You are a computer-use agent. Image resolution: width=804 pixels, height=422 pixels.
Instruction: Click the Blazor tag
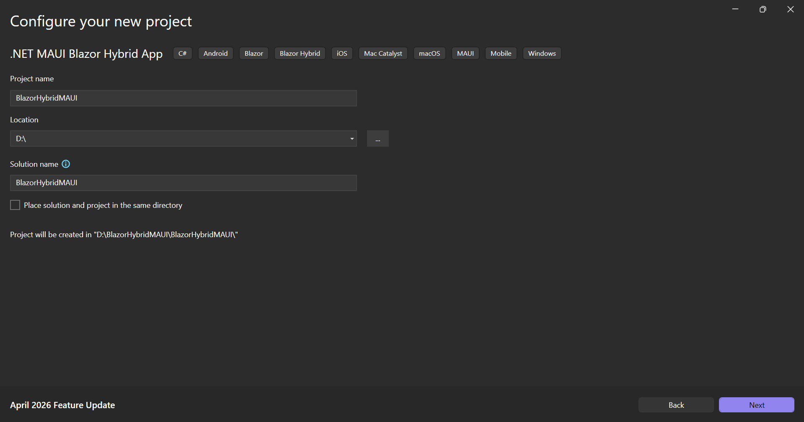pyautogui.click(x=254, y=53)
